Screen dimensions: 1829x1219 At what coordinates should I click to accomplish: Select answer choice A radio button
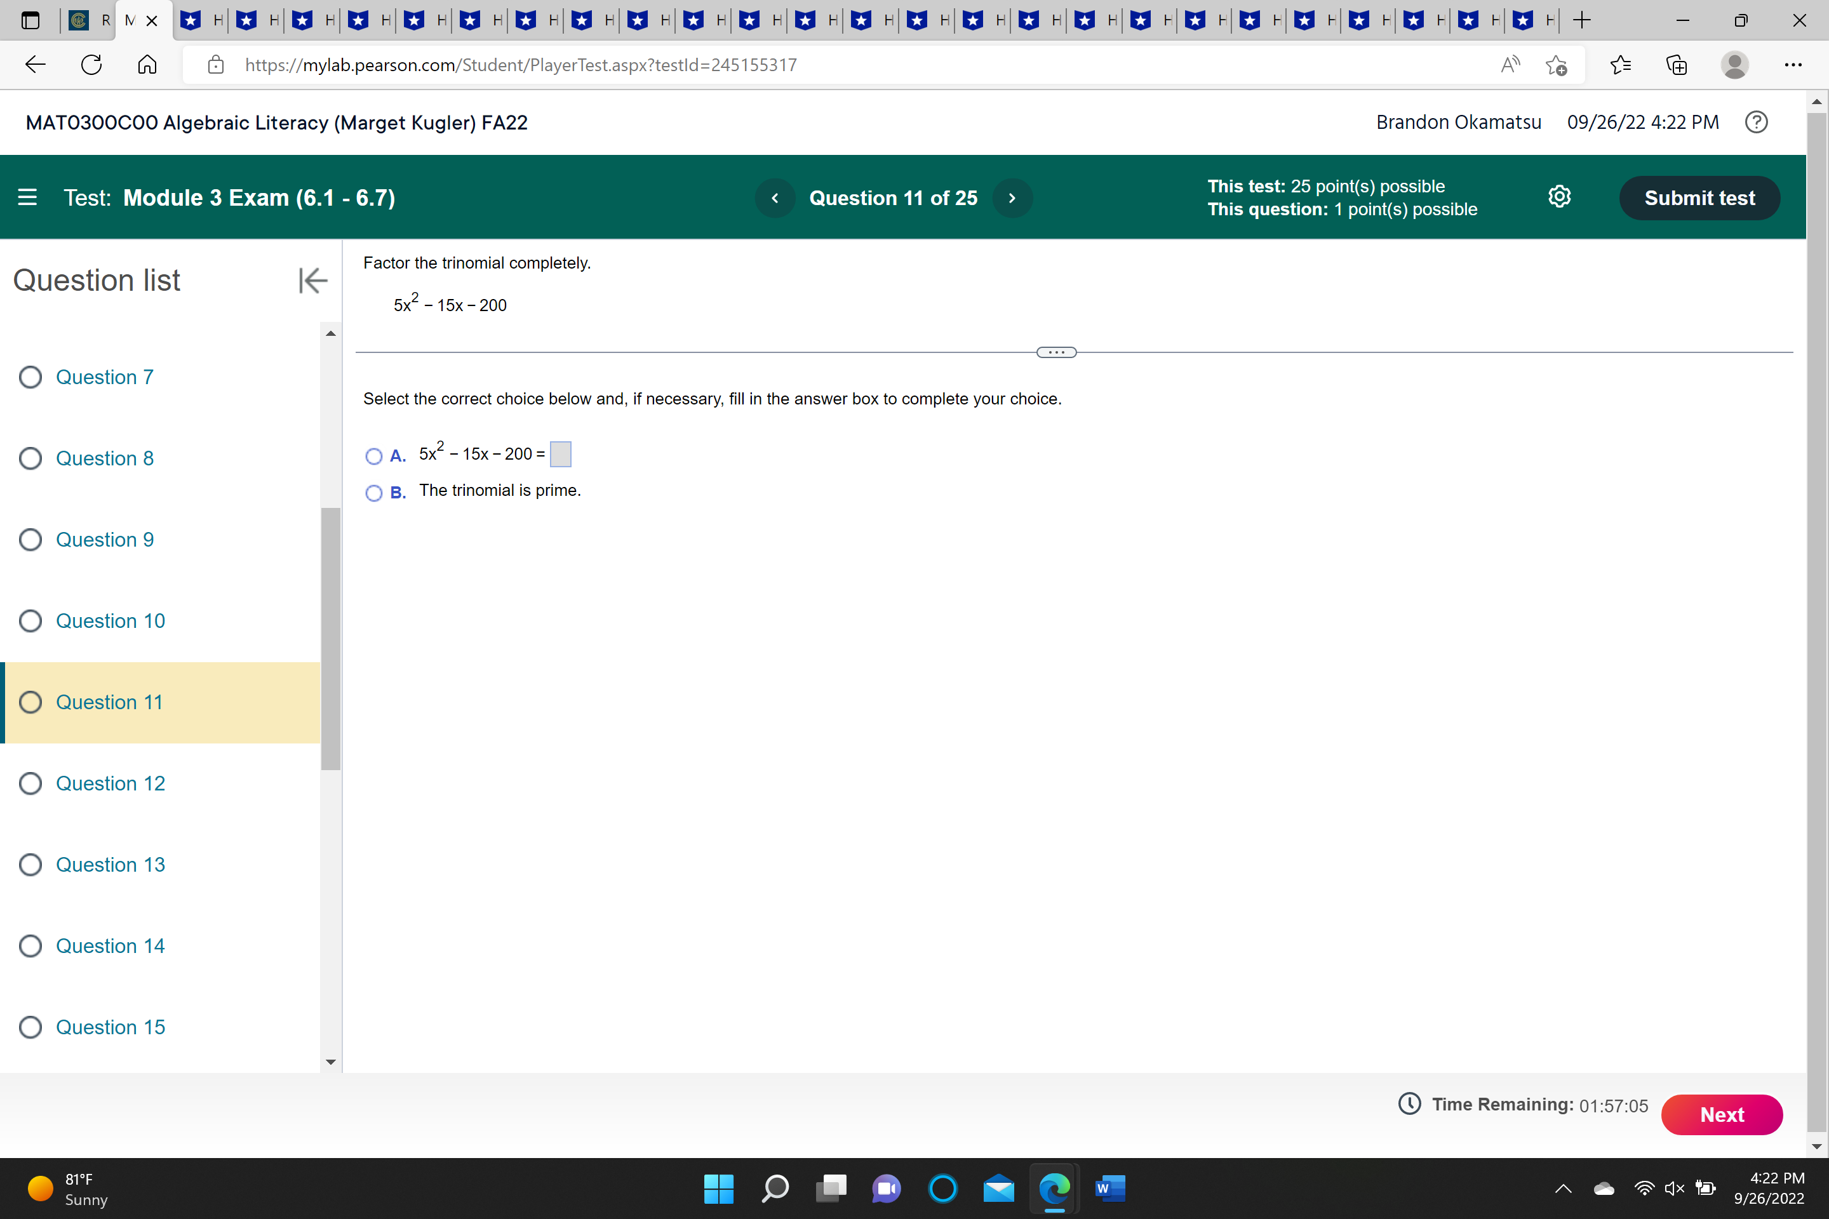click(x=374, y=456)
